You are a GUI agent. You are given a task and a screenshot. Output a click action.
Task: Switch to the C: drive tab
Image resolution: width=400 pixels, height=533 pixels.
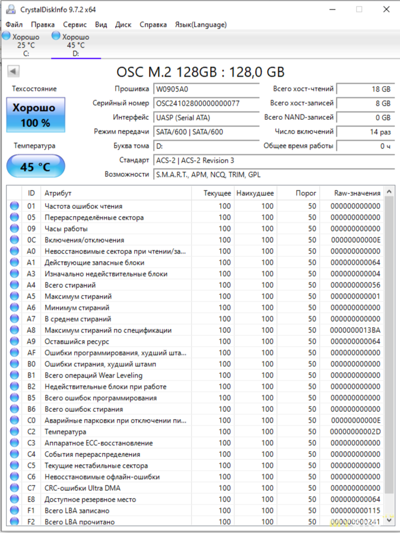25,45
